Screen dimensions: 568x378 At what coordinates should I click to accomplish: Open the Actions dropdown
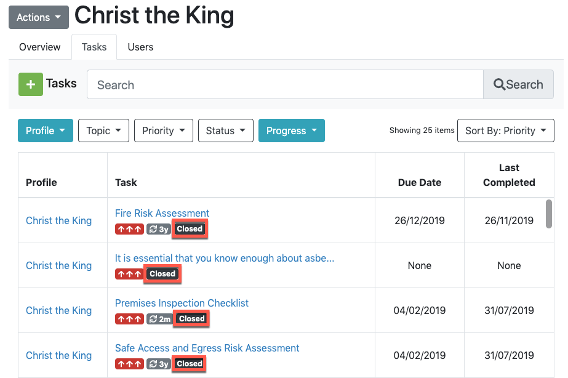(38, 17)
